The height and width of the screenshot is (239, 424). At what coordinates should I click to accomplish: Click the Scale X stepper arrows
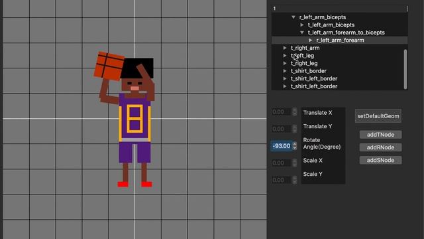[295, 163]
